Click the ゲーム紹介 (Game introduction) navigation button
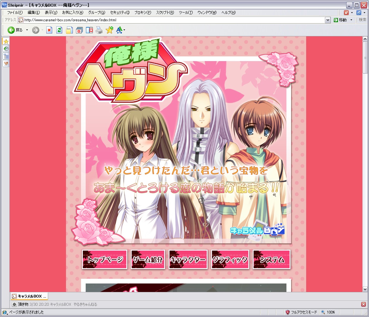369x317 pixels. click(148, 259)
